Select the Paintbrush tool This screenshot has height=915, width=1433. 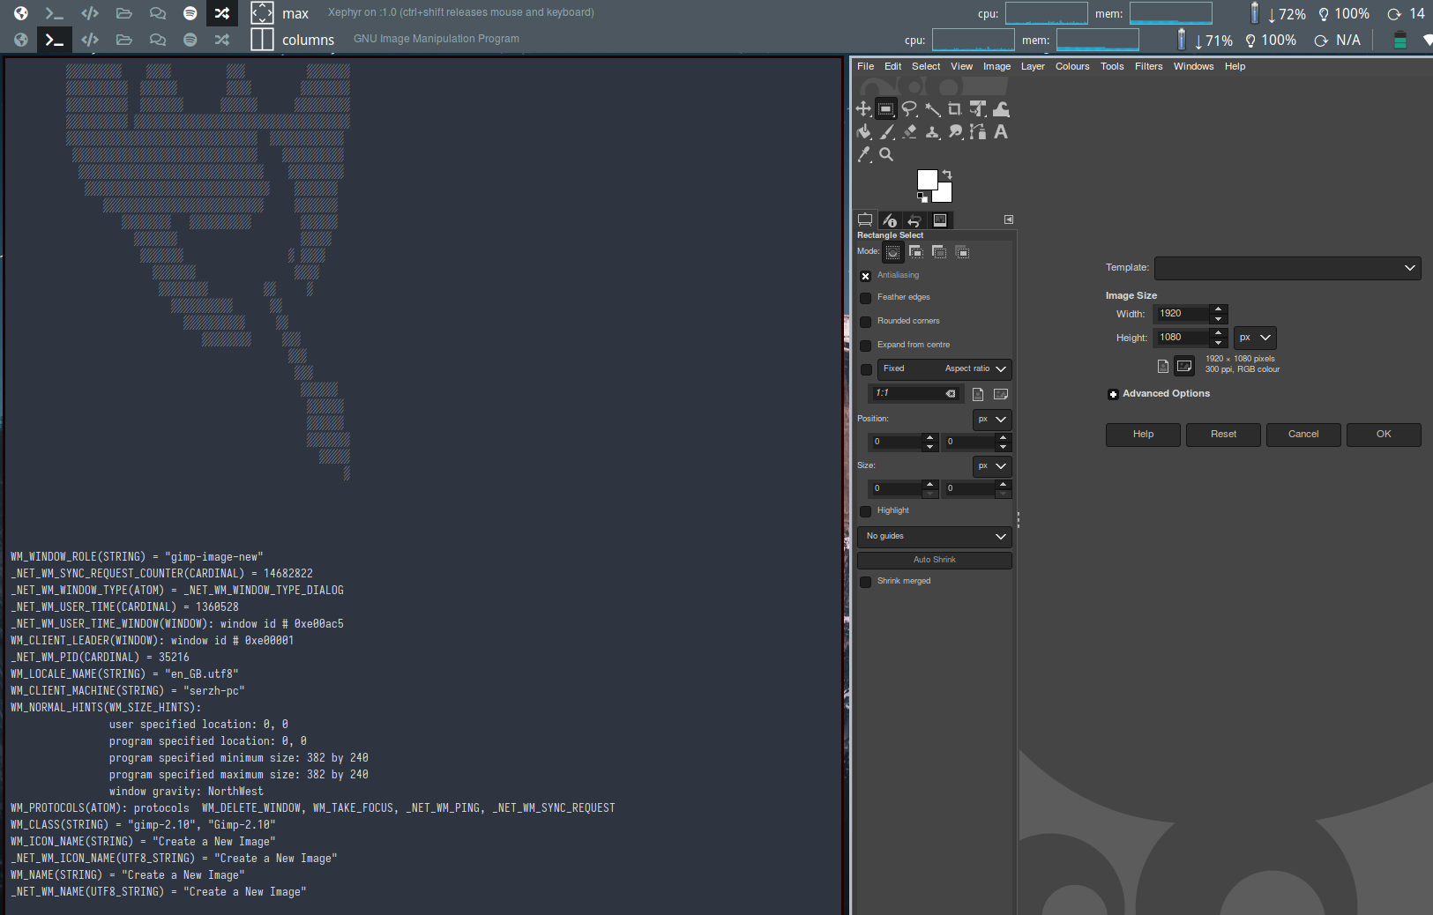coord(886,132)
